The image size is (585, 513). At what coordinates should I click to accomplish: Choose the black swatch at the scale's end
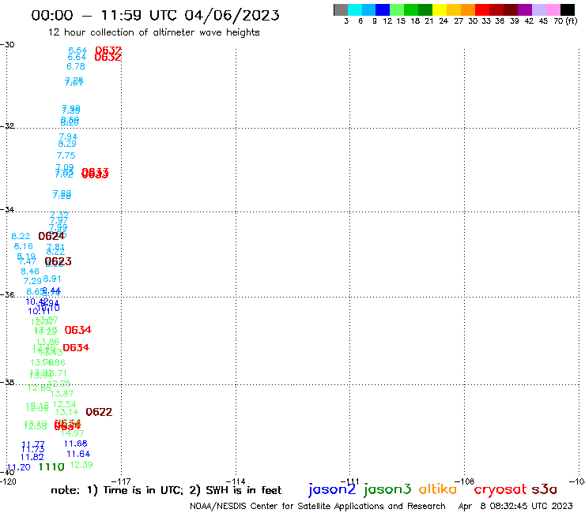[568, 9]
